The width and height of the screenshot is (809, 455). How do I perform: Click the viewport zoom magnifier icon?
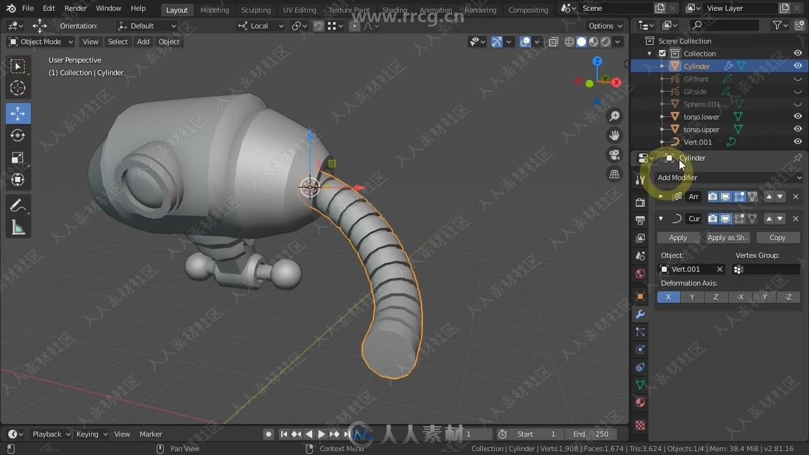pyautogui.click(x=614, y=116)
